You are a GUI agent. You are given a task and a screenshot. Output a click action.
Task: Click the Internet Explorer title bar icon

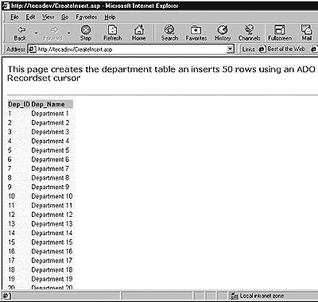[6, 6]
